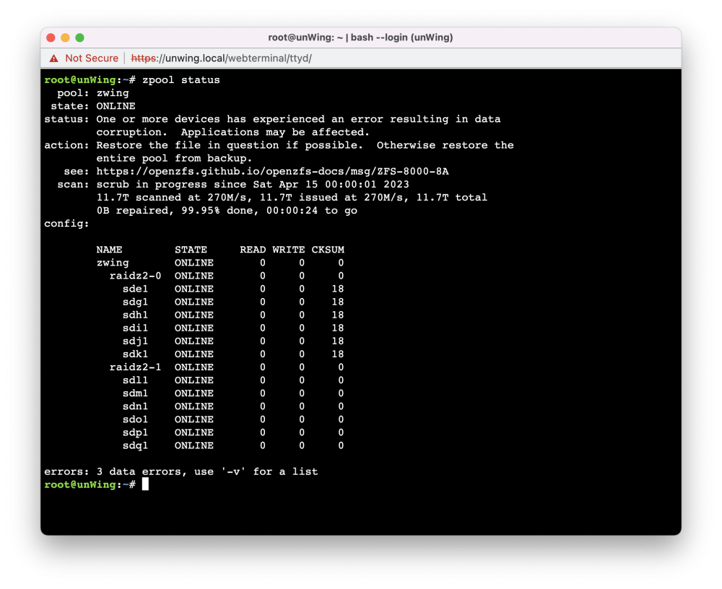Image resolution: width=722 pixels, height=589 pixels.
Task: Select the raidz2-0 vdev row name
Action: tap(136, 276)
